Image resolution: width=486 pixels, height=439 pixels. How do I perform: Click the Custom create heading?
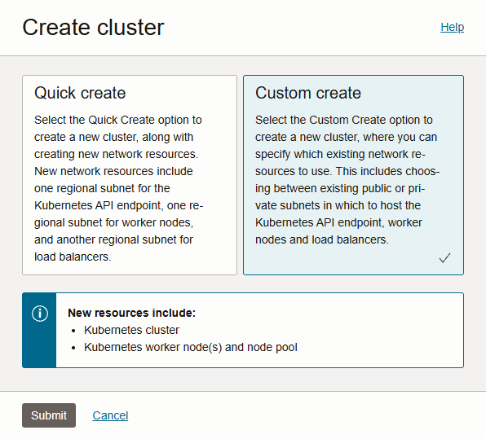(x=308, y=93)
